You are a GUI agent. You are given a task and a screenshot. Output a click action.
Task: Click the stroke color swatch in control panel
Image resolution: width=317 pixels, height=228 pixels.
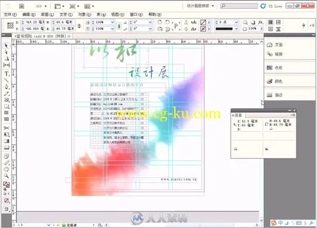(x=203, y=29)
